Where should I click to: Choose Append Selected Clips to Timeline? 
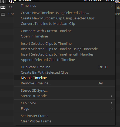click(65, 60)
